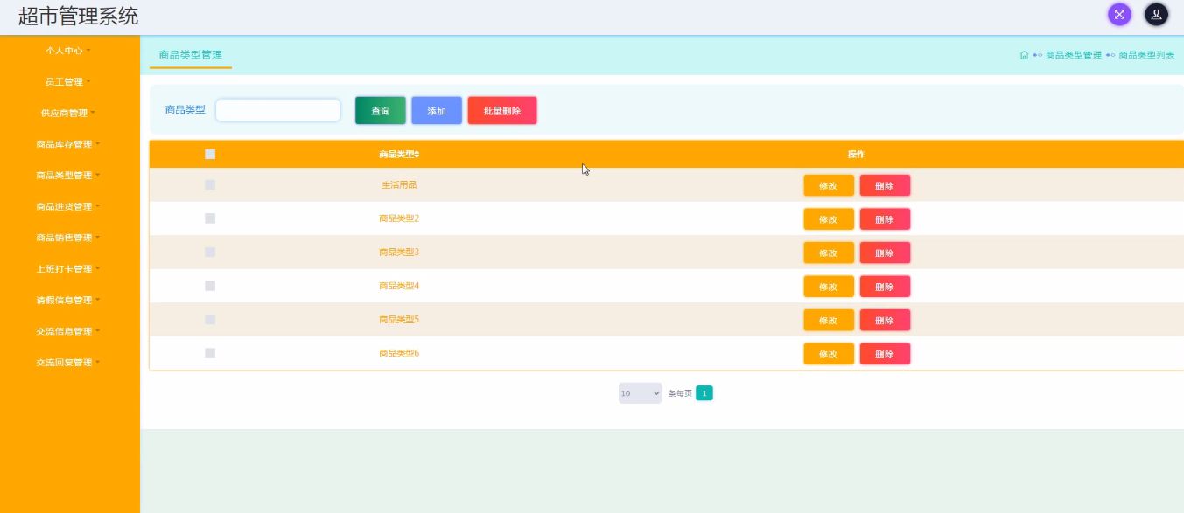
Task: Delete the 商品类型4 row
Action: click(x=885, y=287)
